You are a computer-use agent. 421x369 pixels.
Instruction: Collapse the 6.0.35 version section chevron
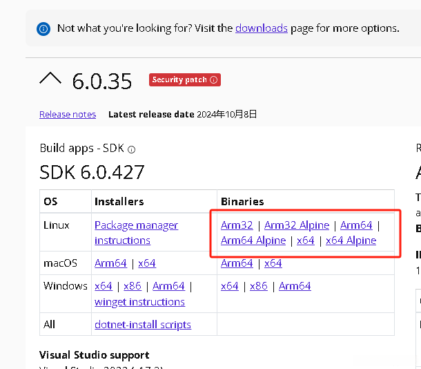tap(50, 80)
